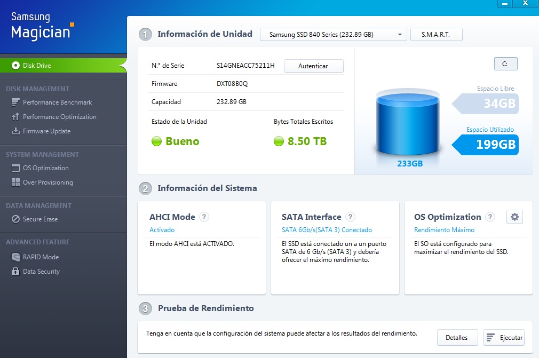Image resolution: width=539 pixels, height=358 pixels.
Task: Open Secure Erase page
Action: tap(40, 219)
